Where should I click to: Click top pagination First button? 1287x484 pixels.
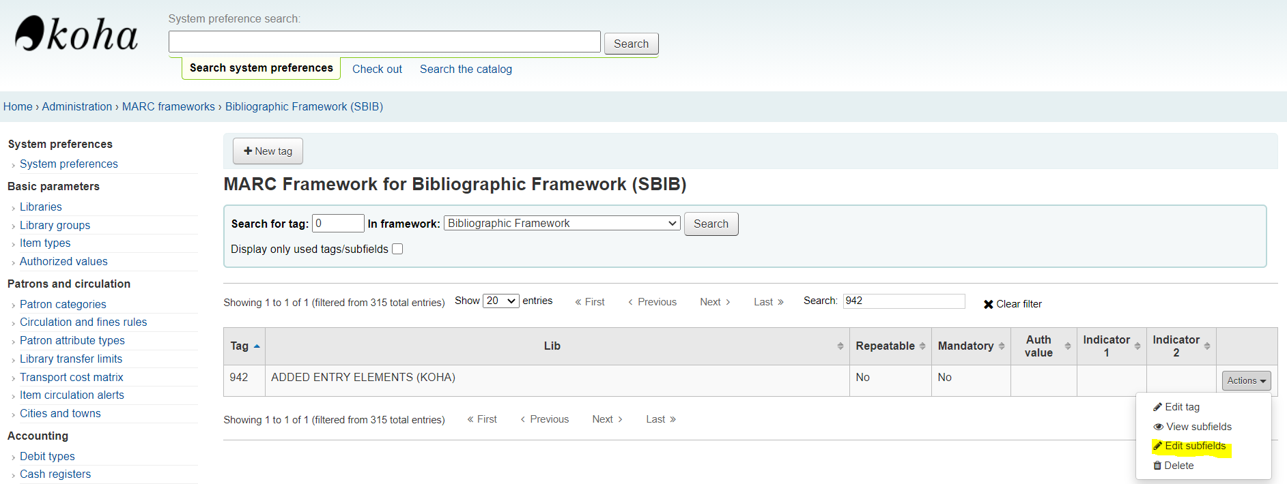point(590,302)
